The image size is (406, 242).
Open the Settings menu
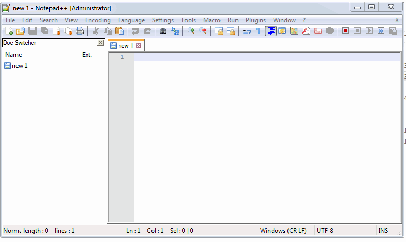click(163, 20)
